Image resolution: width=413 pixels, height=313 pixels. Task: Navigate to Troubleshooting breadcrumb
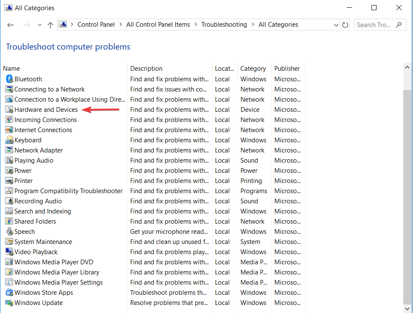click(224, 25)
